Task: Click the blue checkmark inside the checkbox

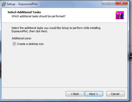Action: (x=14, y=44)
